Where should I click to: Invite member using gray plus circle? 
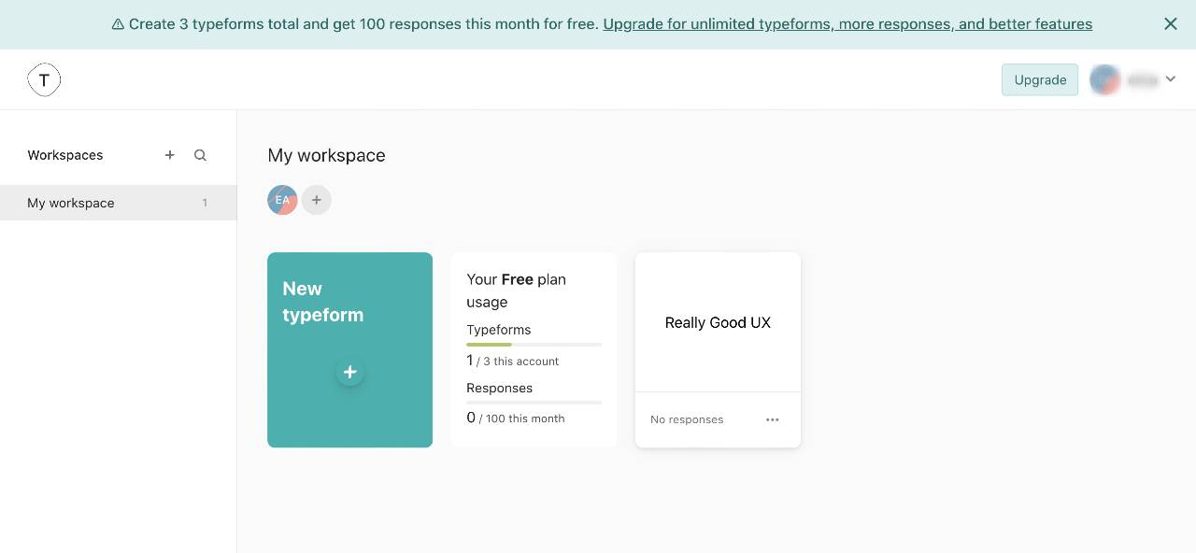coord(317,200)
